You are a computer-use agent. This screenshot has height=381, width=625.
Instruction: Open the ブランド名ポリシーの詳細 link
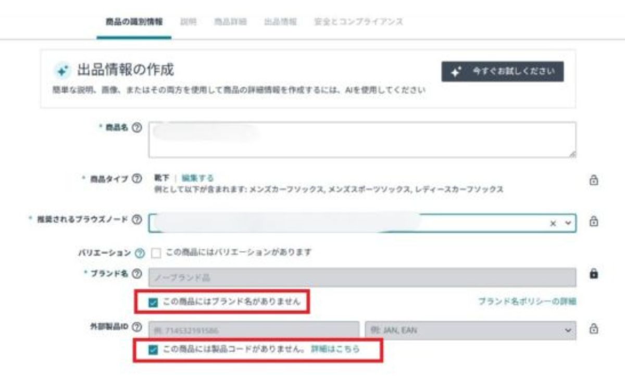click(527, 301)
